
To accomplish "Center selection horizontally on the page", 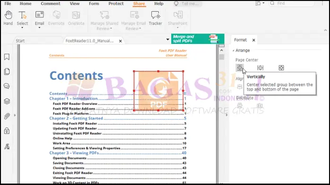I will [x=261, y=68].
